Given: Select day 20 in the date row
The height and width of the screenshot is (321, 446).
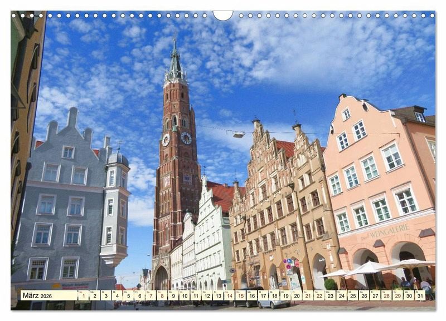Looking at the screenshot, I should pos(297,295).
